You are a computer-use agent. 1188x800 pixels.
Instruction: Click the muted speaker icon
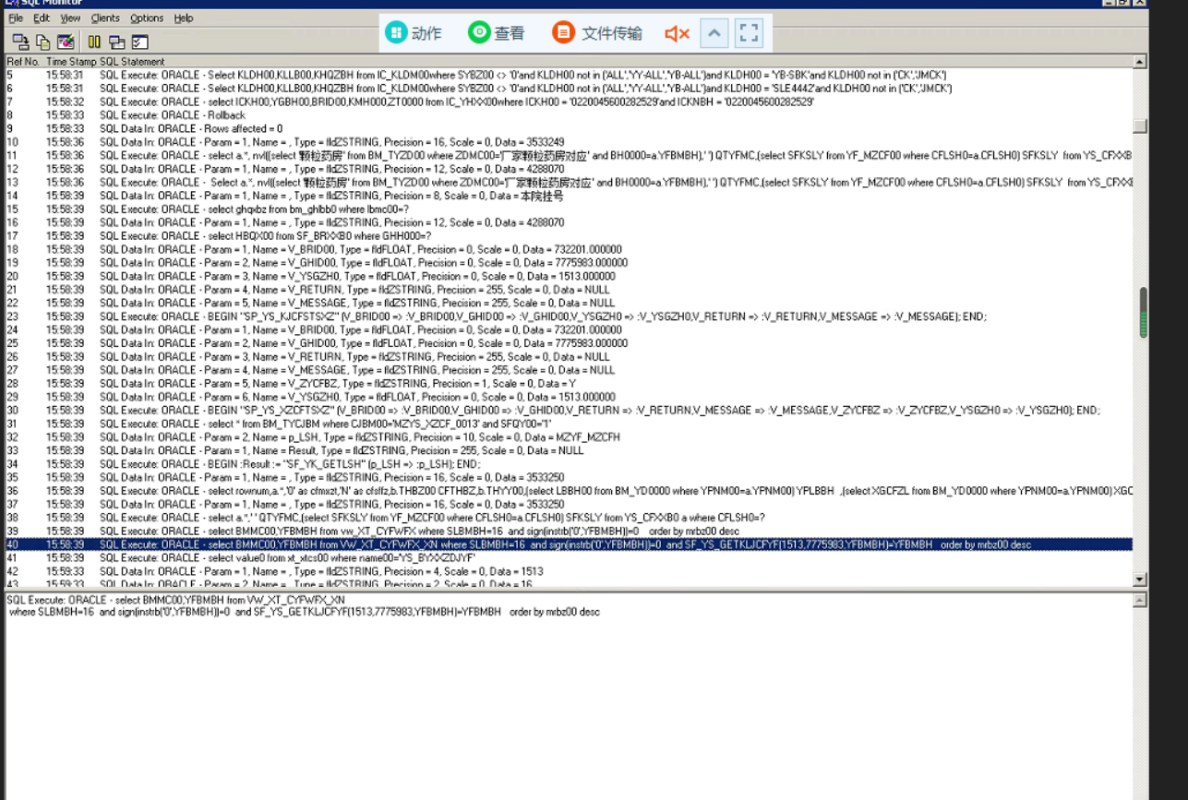coord(677,33)
